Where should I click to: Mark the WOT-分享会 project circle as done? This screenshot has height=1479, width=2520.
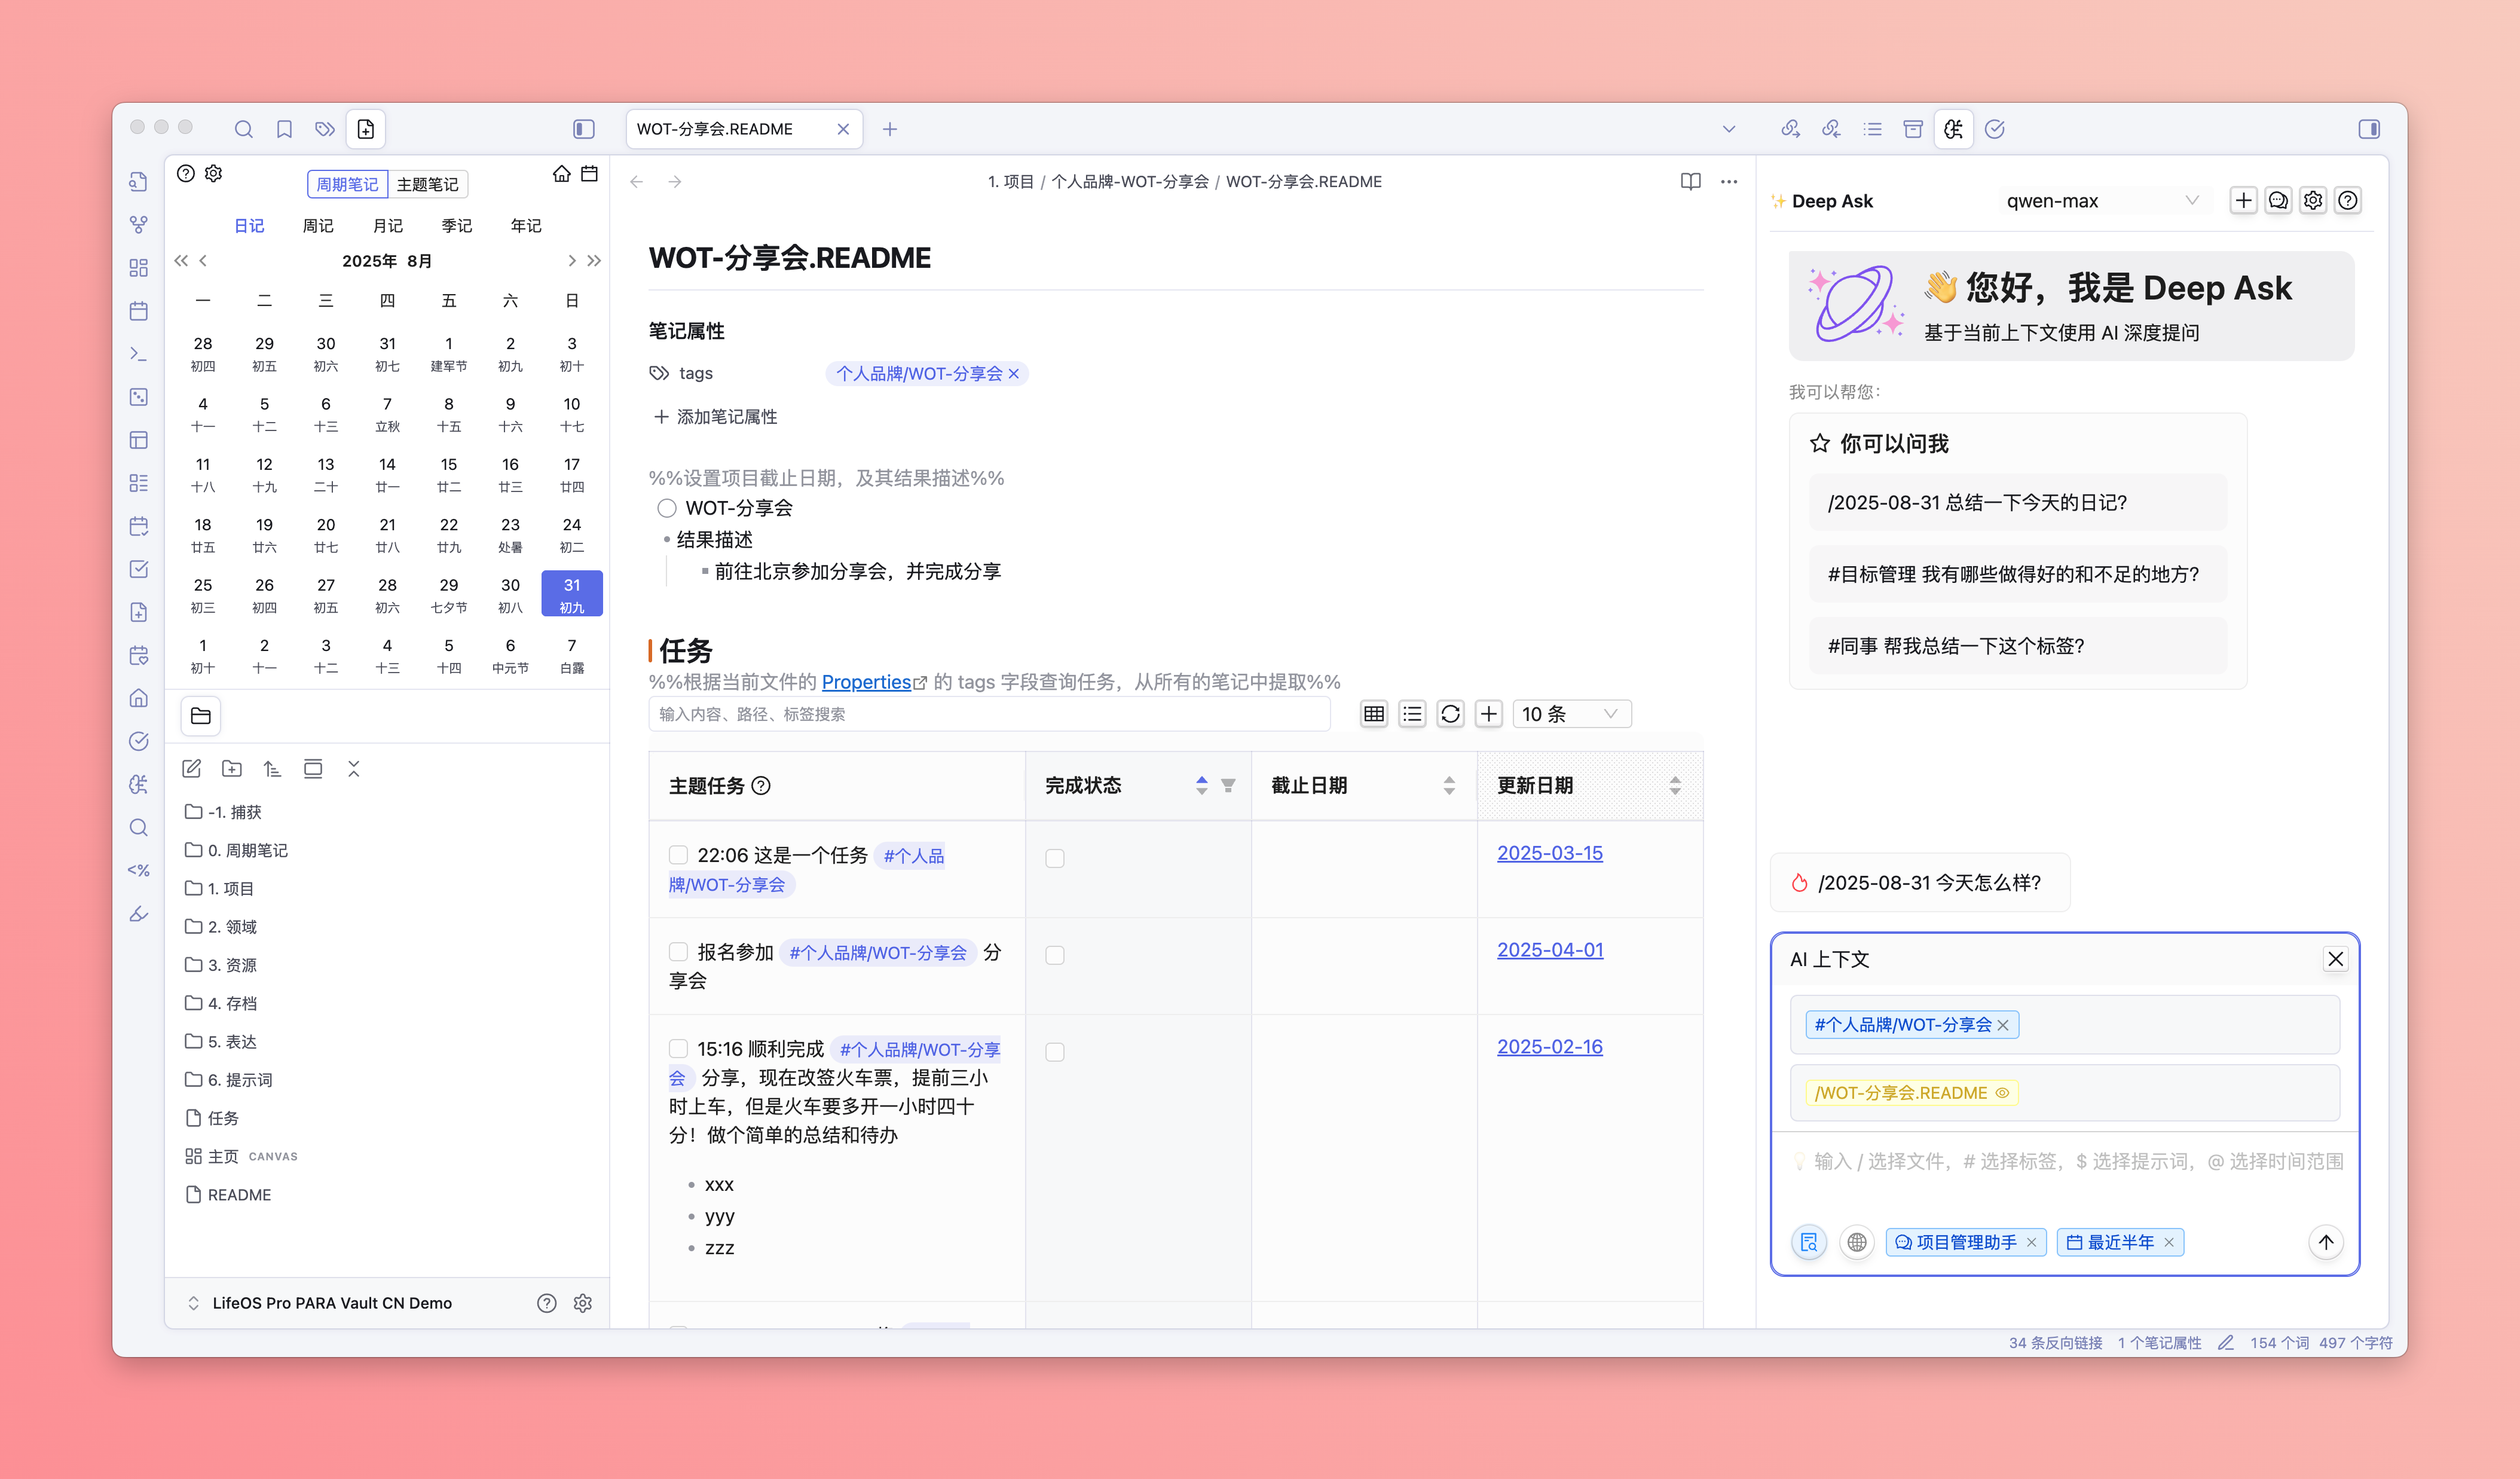point(666,508)
